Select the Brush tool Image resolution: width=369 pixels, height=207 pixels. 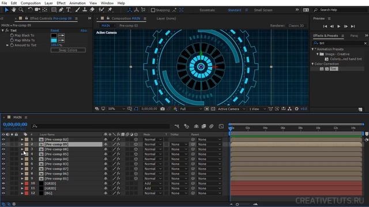(x=77, y=10)
